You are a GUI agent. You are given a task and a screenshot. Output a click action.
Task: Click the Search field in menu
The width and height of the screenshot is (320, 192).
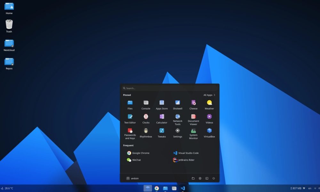click(170, 88)
